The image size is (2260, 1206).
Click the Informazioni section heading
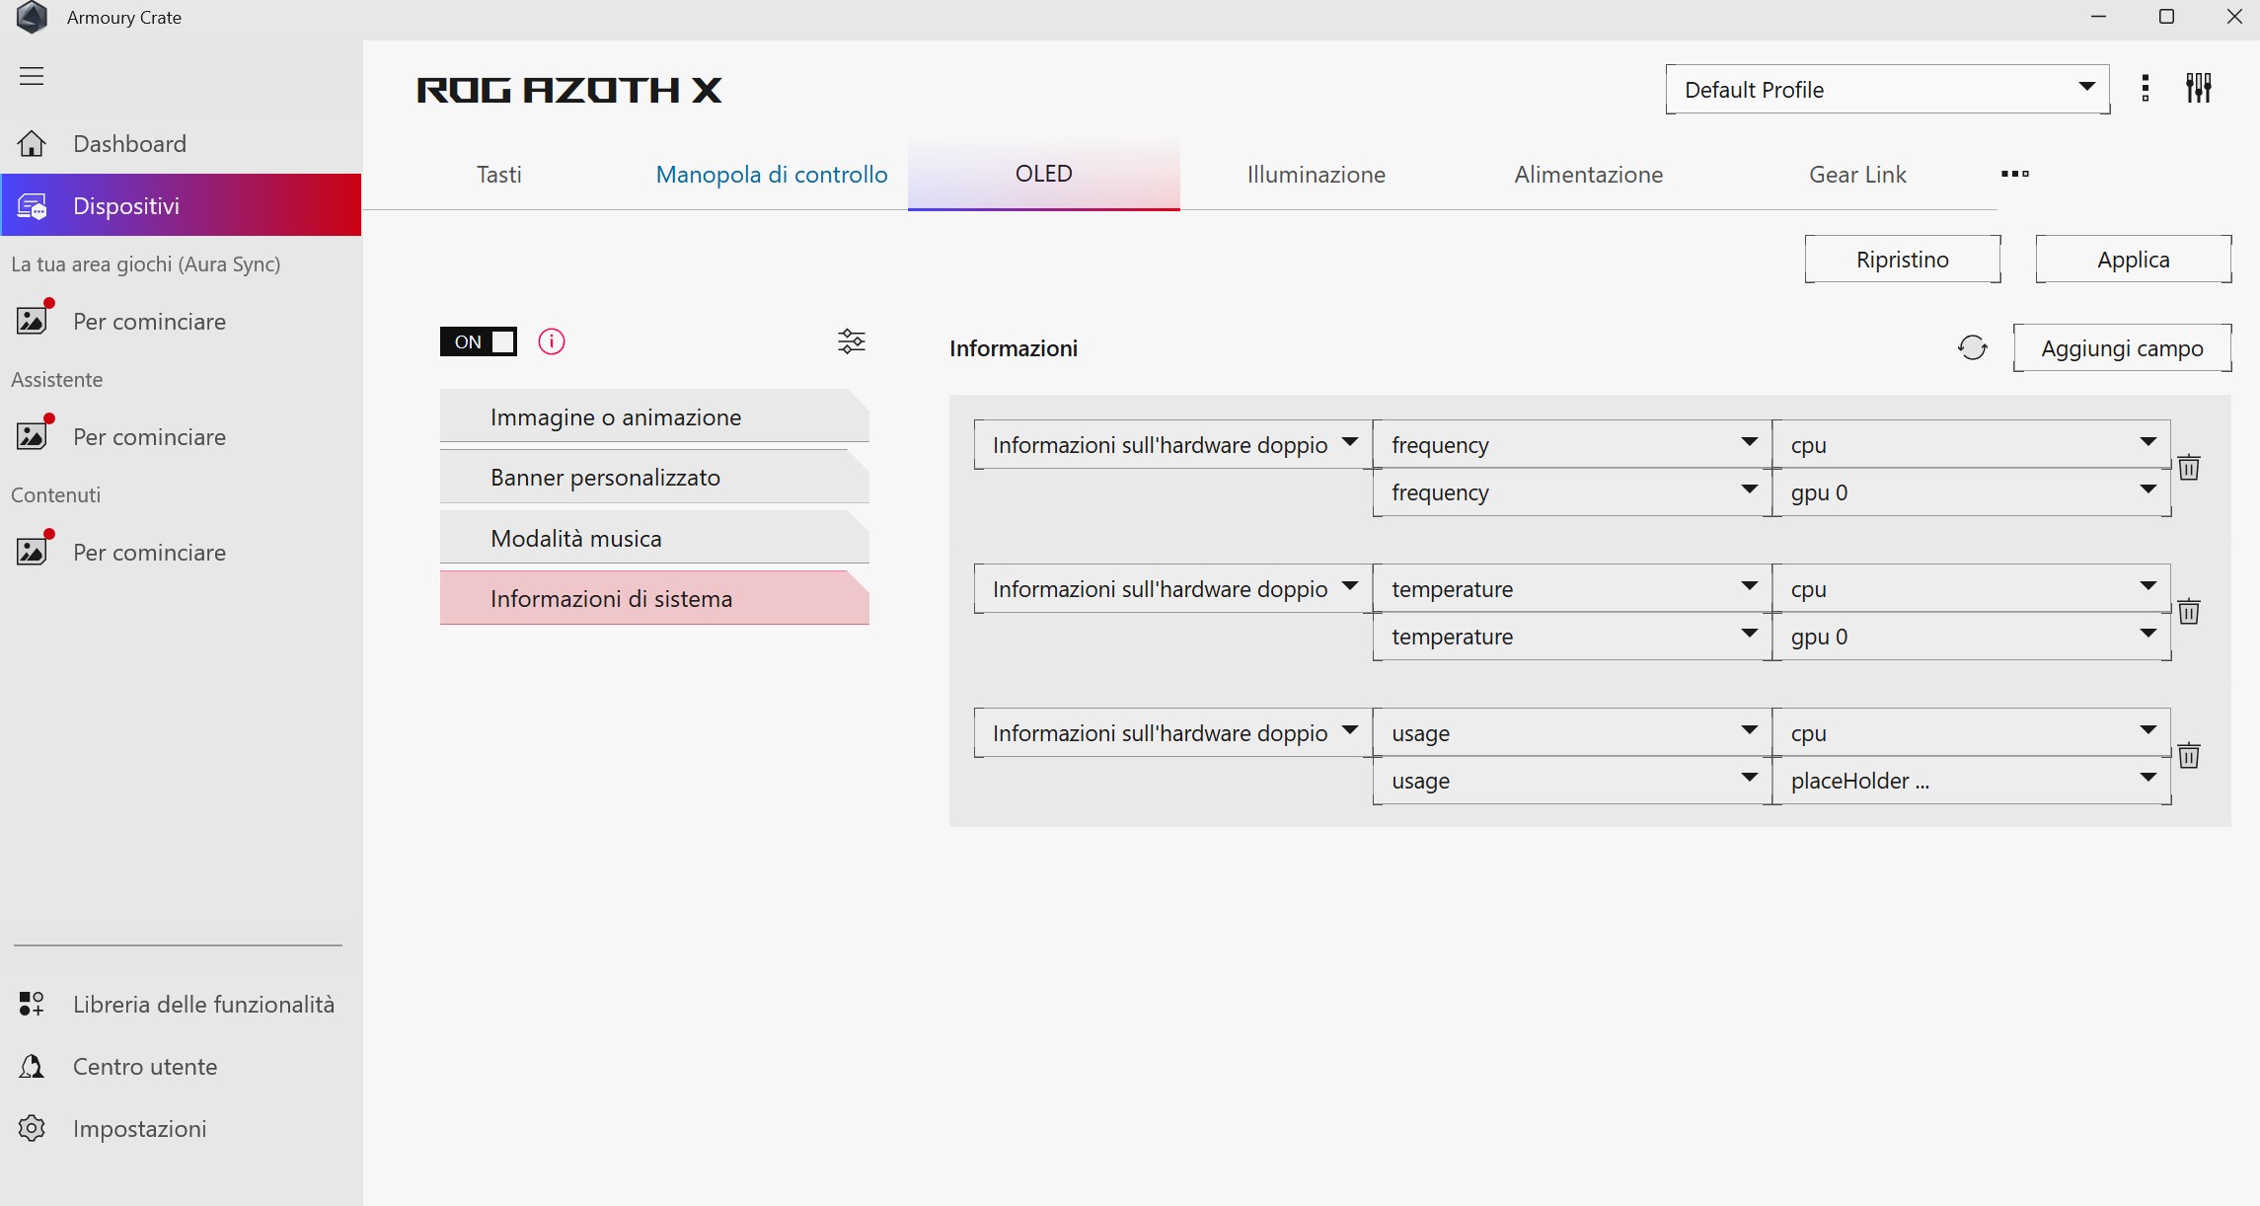(x=1014, y=348)
